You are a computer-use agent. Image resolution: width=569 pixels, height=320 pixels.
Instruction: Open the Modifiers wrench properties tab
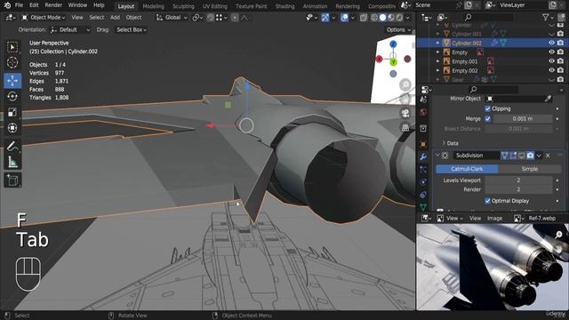pos(423,156)
